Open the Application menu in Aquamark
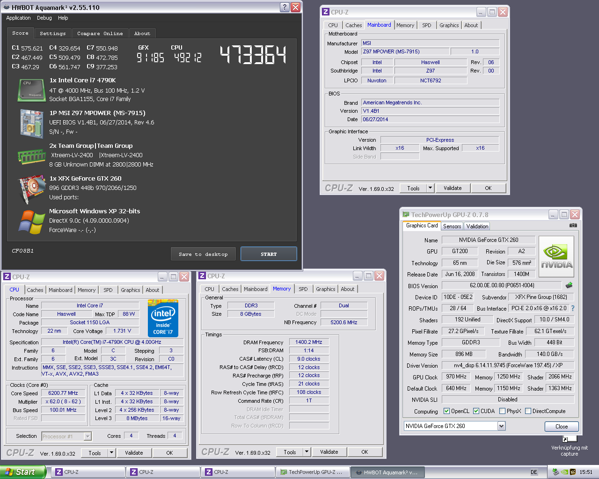The width and height of the screenshot is (599, 479). (x=18, y=18)
